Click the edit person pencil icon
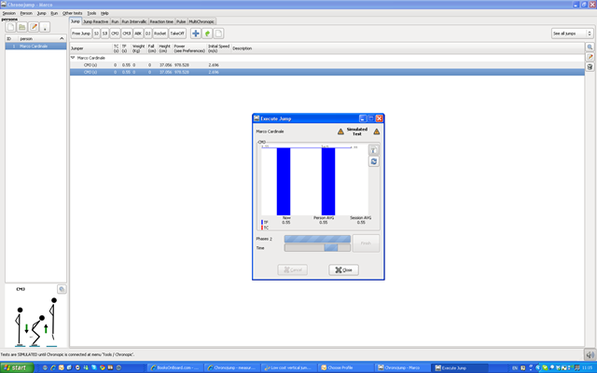597x373 pixels. pyautogui.click(x=34, y=27)
